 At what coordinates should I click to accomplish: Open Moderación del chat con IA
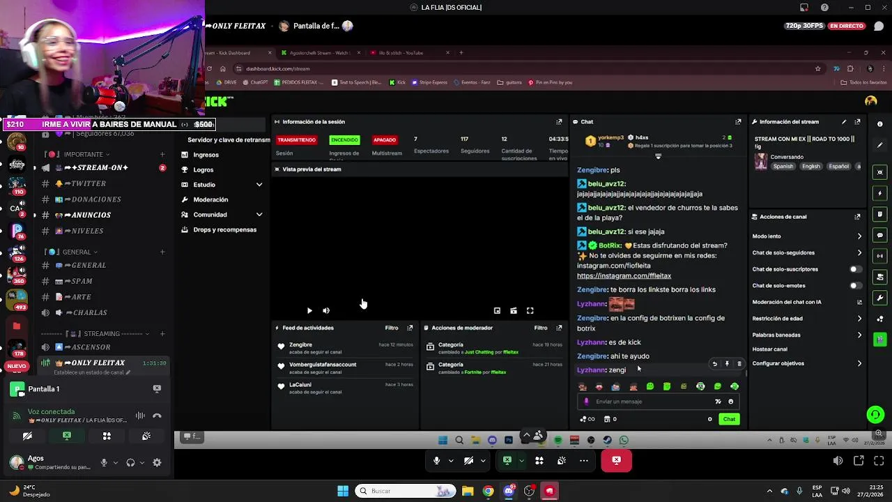(807, 302)
